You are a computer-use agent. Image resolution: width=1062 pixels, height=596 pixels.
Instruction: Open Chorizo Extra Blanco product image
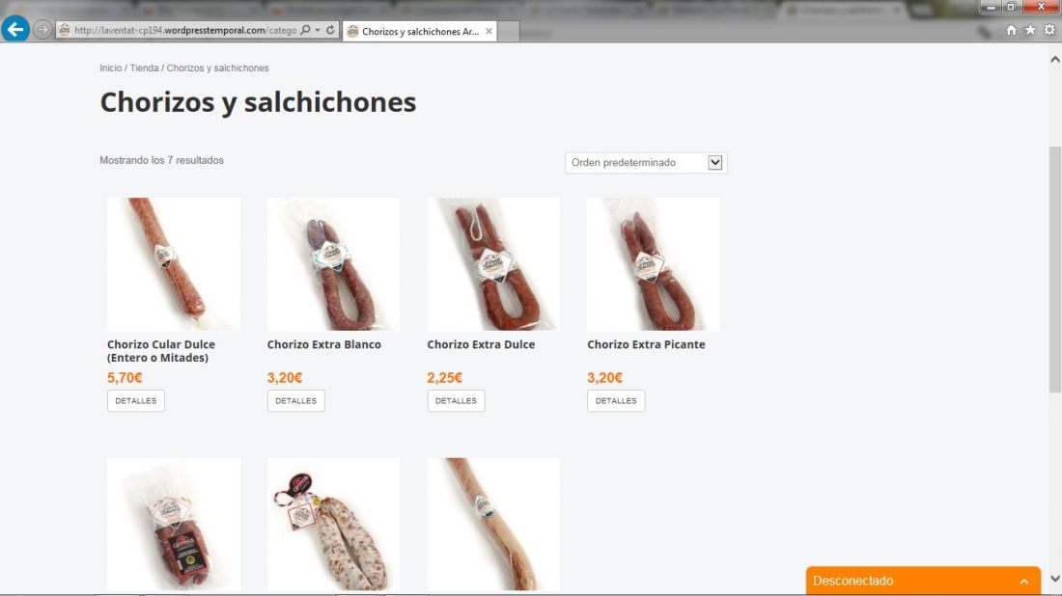click(333, 264)
